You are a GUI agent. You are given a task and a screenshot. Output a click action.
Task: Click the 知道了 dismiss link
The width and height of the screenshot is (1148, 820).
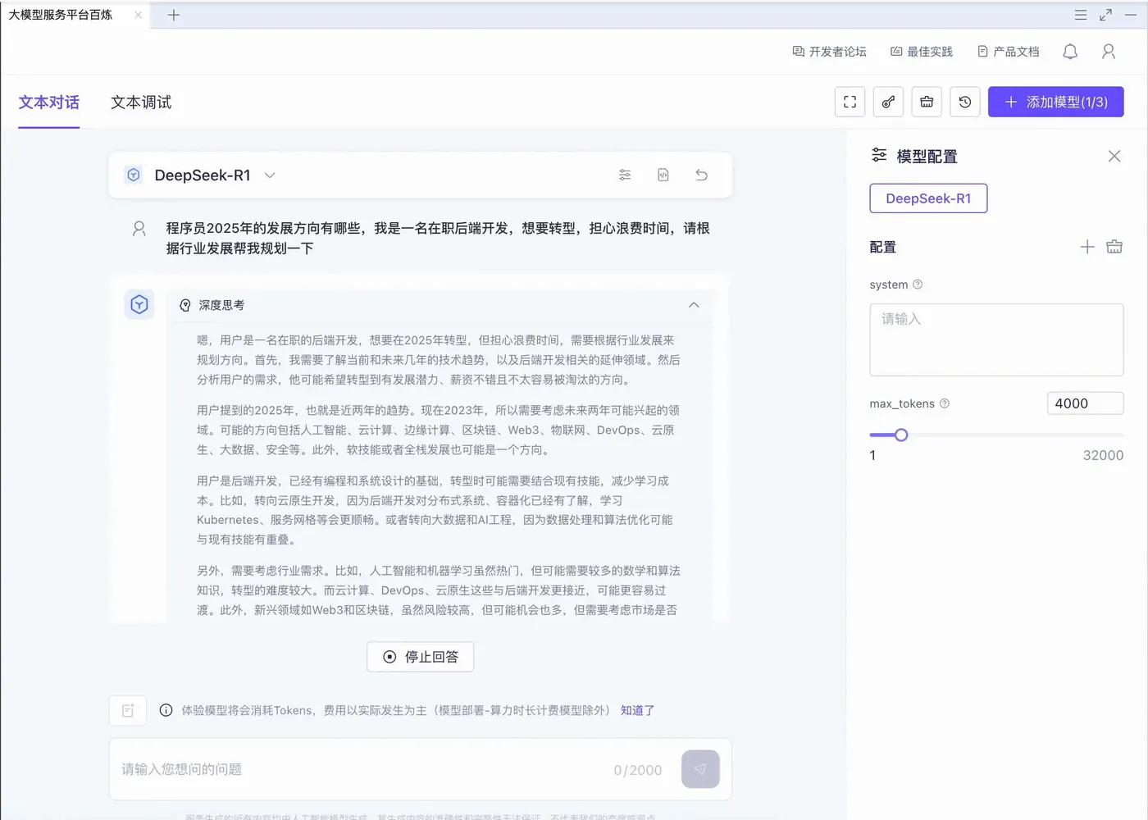tap(637, 711)
